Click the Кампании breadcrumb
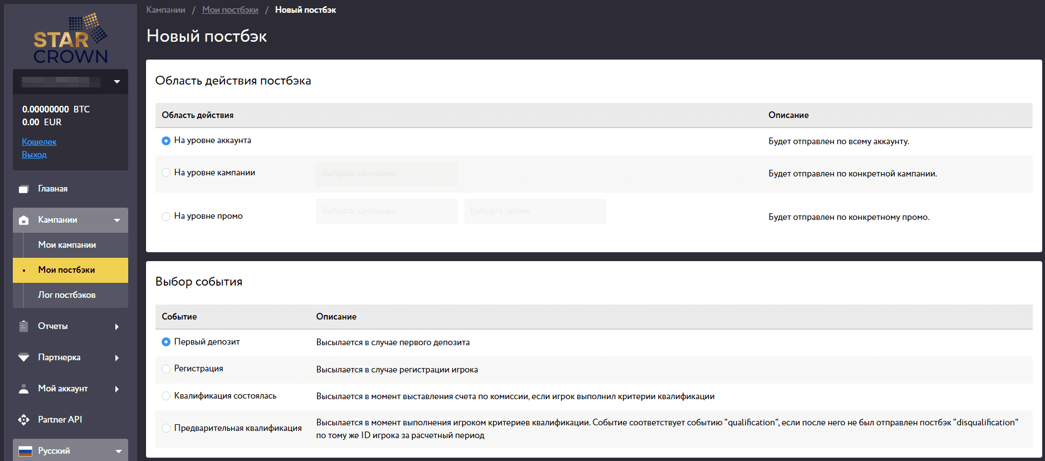 pos(166,10)
